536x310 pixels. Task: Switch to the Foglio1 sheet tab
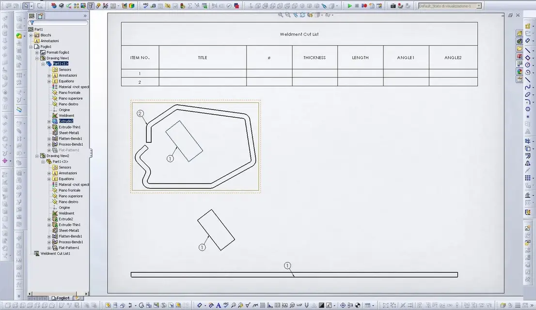click(x=61, y=298)
